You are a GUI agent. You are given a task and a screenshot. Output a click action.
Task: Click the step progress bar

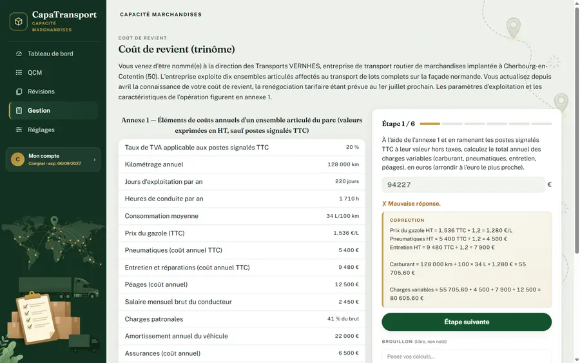pos(485,124)
